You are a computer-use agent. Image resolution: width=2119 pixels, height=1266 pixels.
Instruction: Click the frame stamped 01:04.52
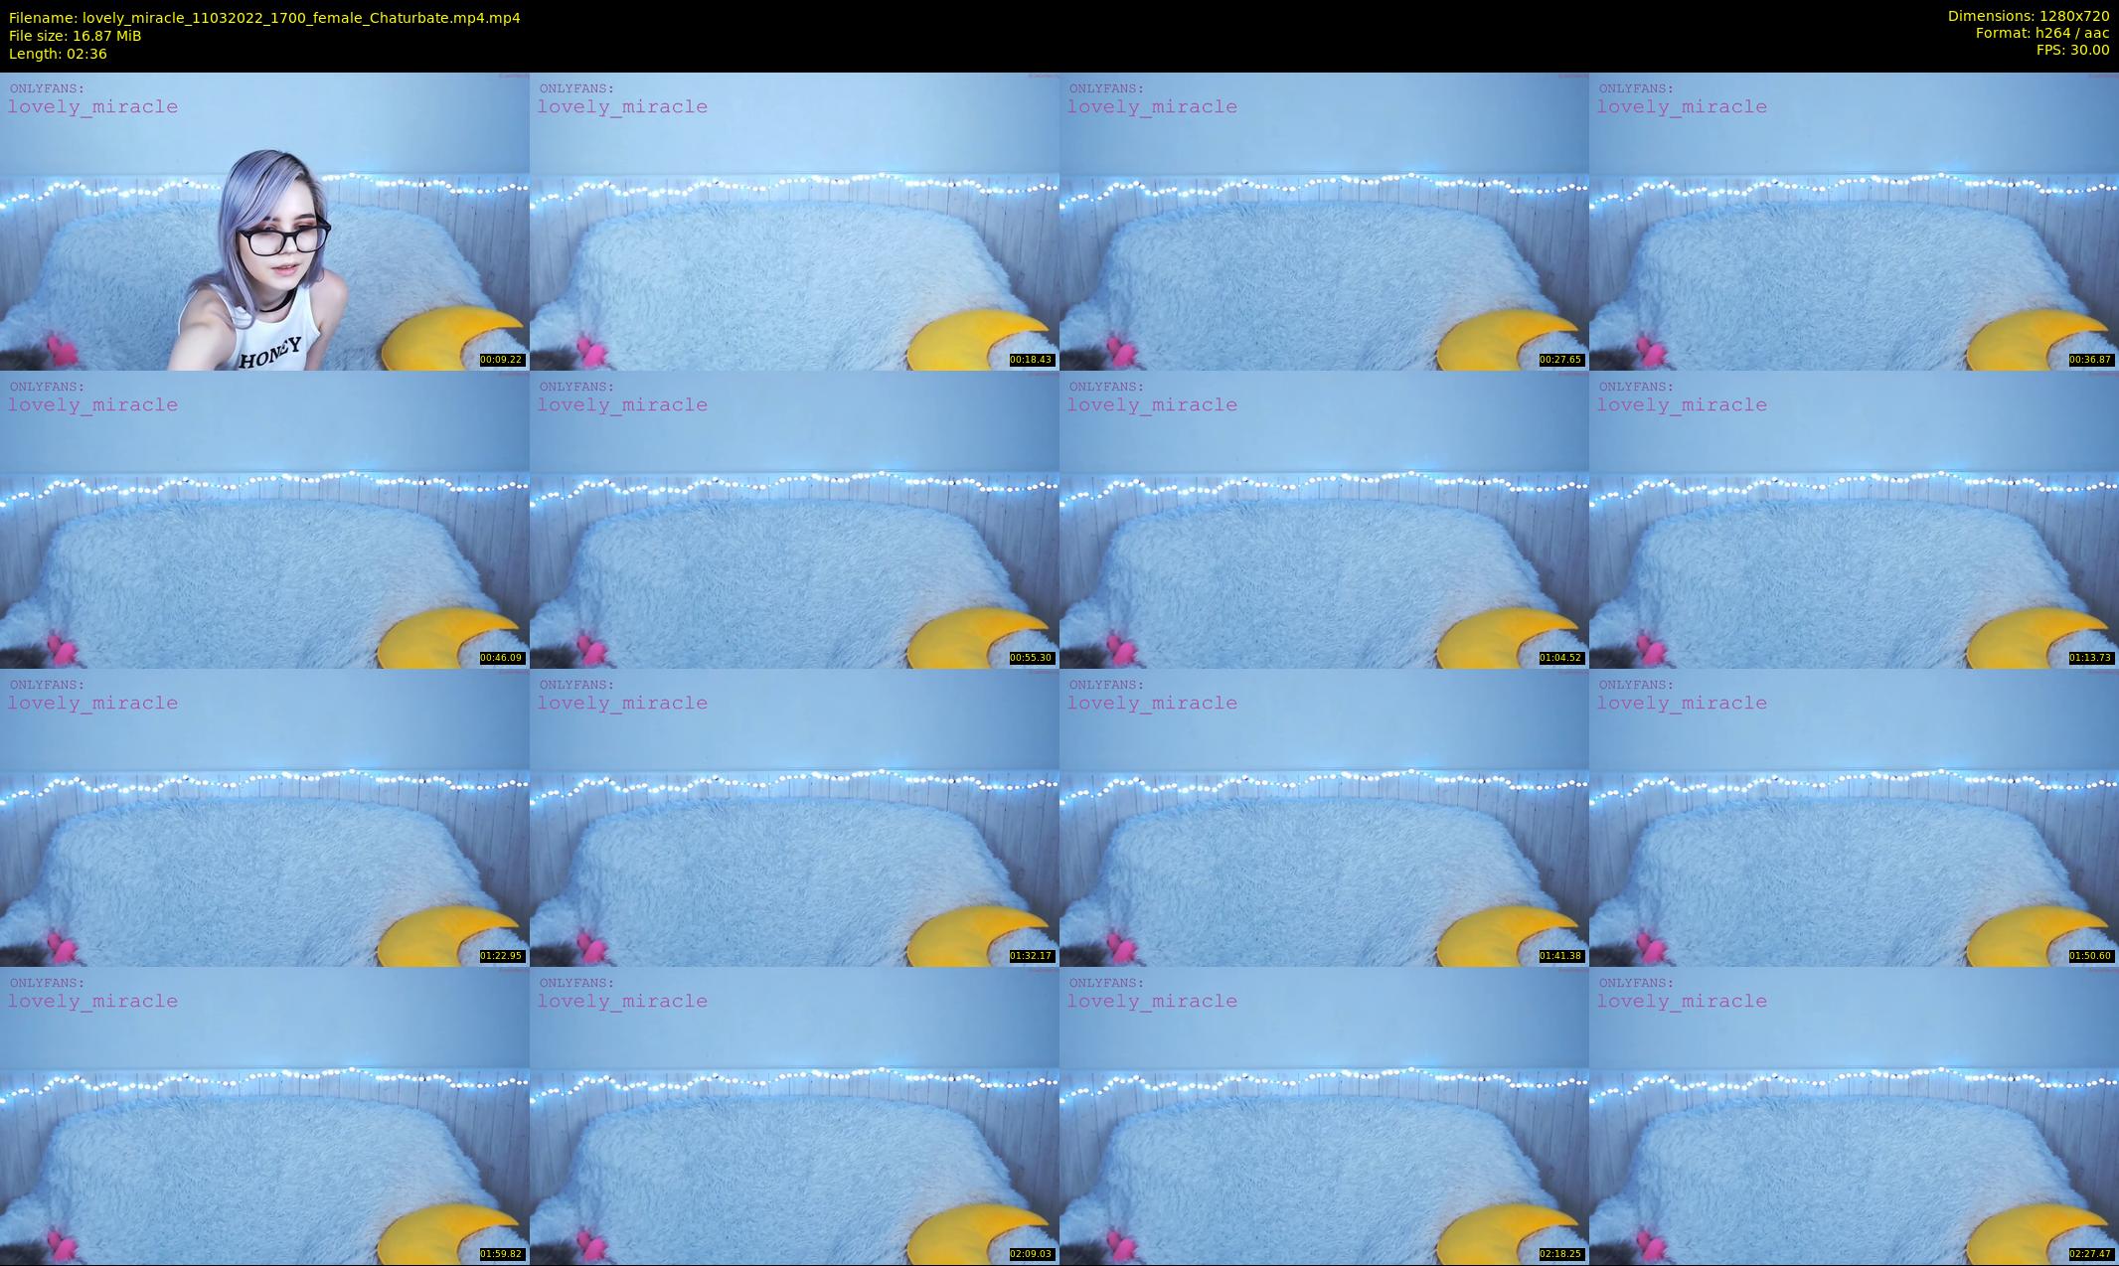[1324, 520]
